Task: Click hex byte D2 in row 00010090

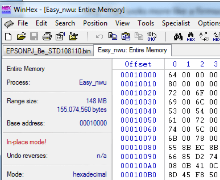Action: 200,156
